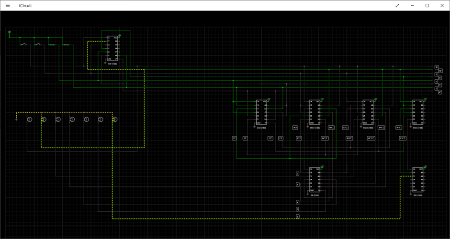Select the output label e
The width and height of the screenshot is (450, 239).
click(x=298, y=202)
